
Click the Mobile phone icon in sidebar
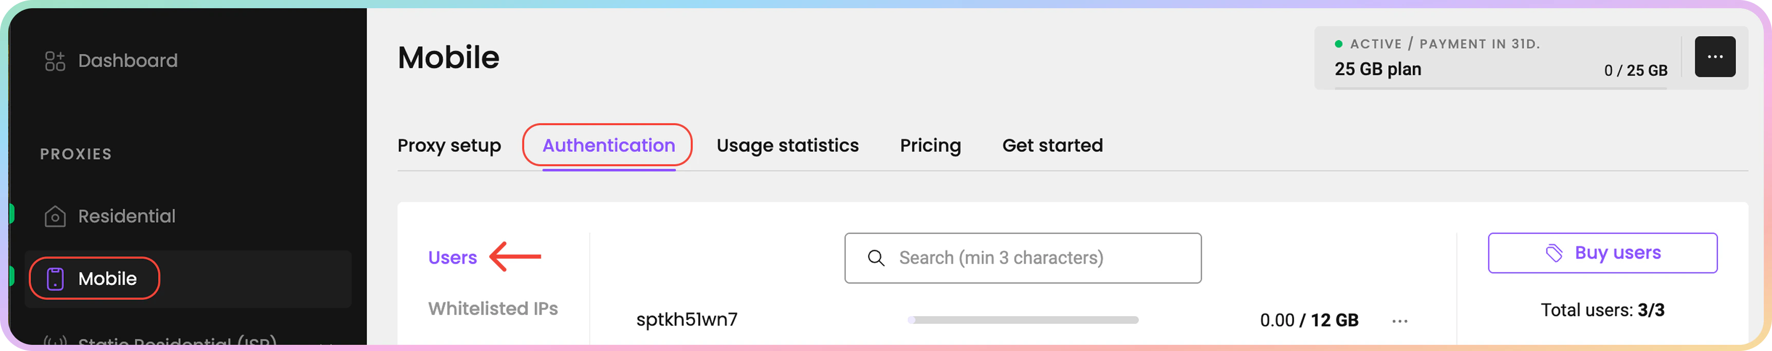click(x=55, y=279)
